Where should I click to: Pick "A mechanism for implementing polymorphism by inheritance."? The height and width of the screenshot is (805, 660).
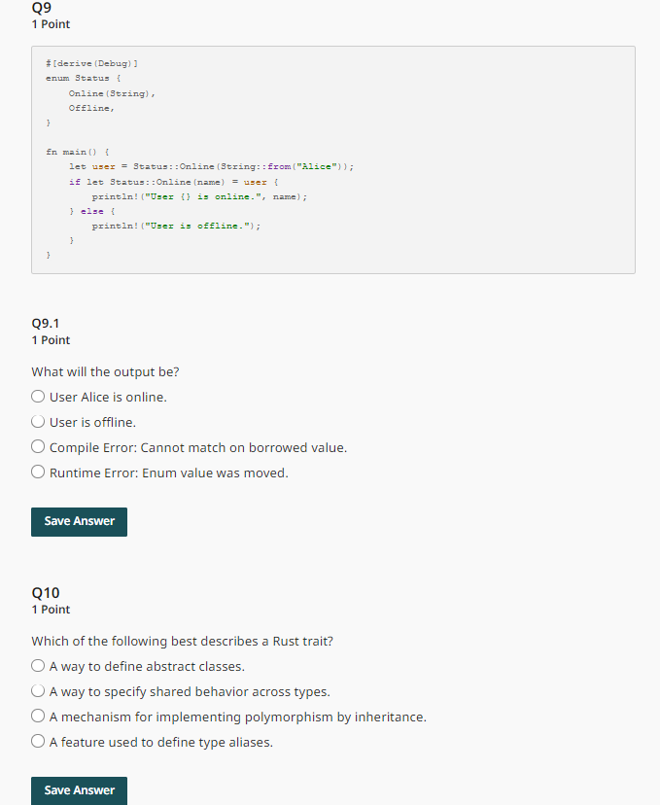click(37, 717)
